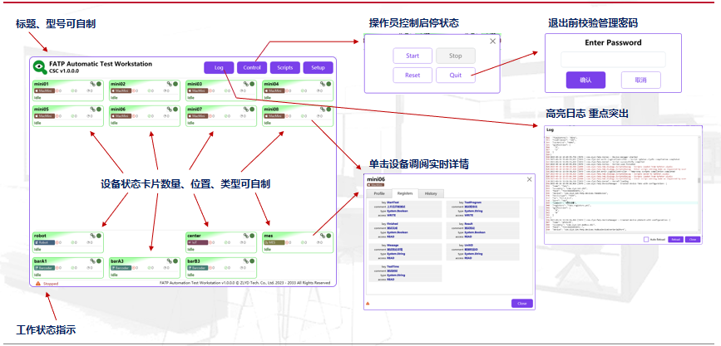
Task: Click the TestTime key in Registers
Action: pos(393,266)
